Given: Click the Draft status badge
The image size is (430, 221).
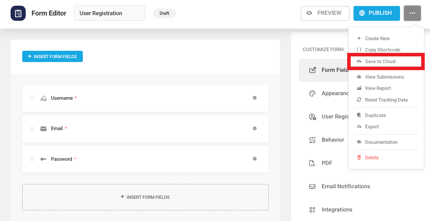Looking at the screenshot, I should [164, 13].
